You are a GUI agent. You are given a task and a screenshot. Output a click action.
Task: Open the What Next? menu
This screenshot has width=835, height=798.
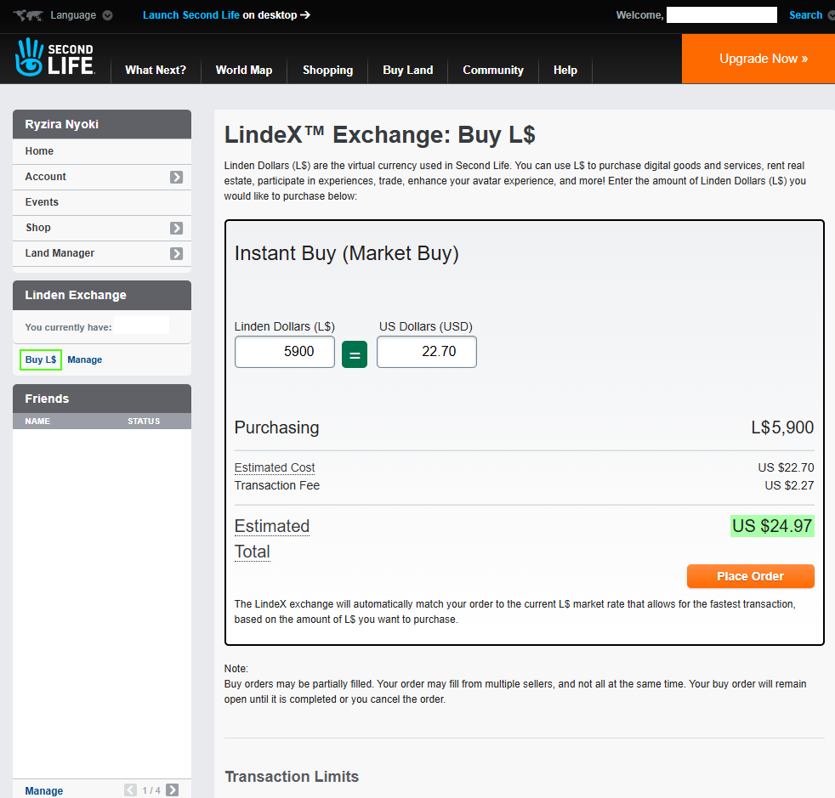[156, 71]
